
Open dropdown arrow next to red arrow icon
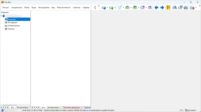tap(196, 8)
